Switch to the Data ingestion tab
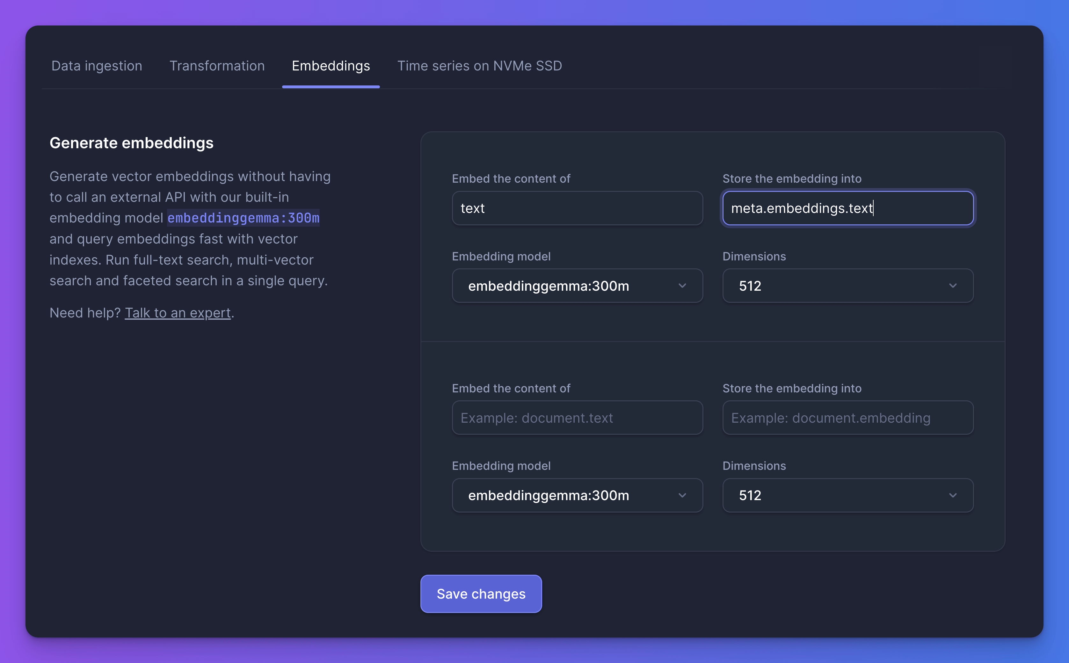 97,66
